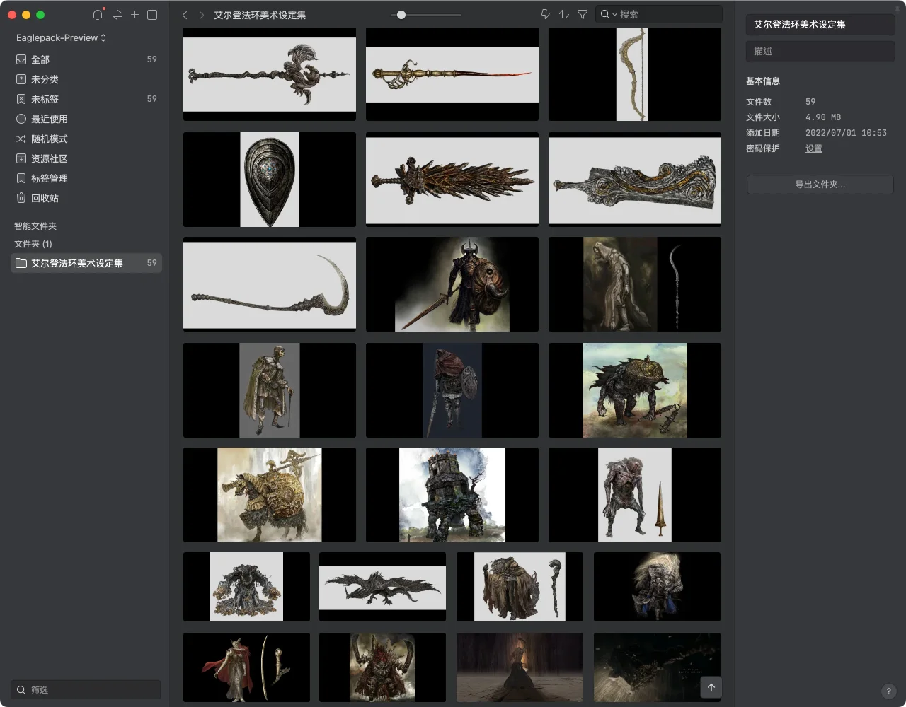The width and height of the screenshot is (906, 707).
Task: Select the vertical bow thumbnail
Action: coord(635,74)
